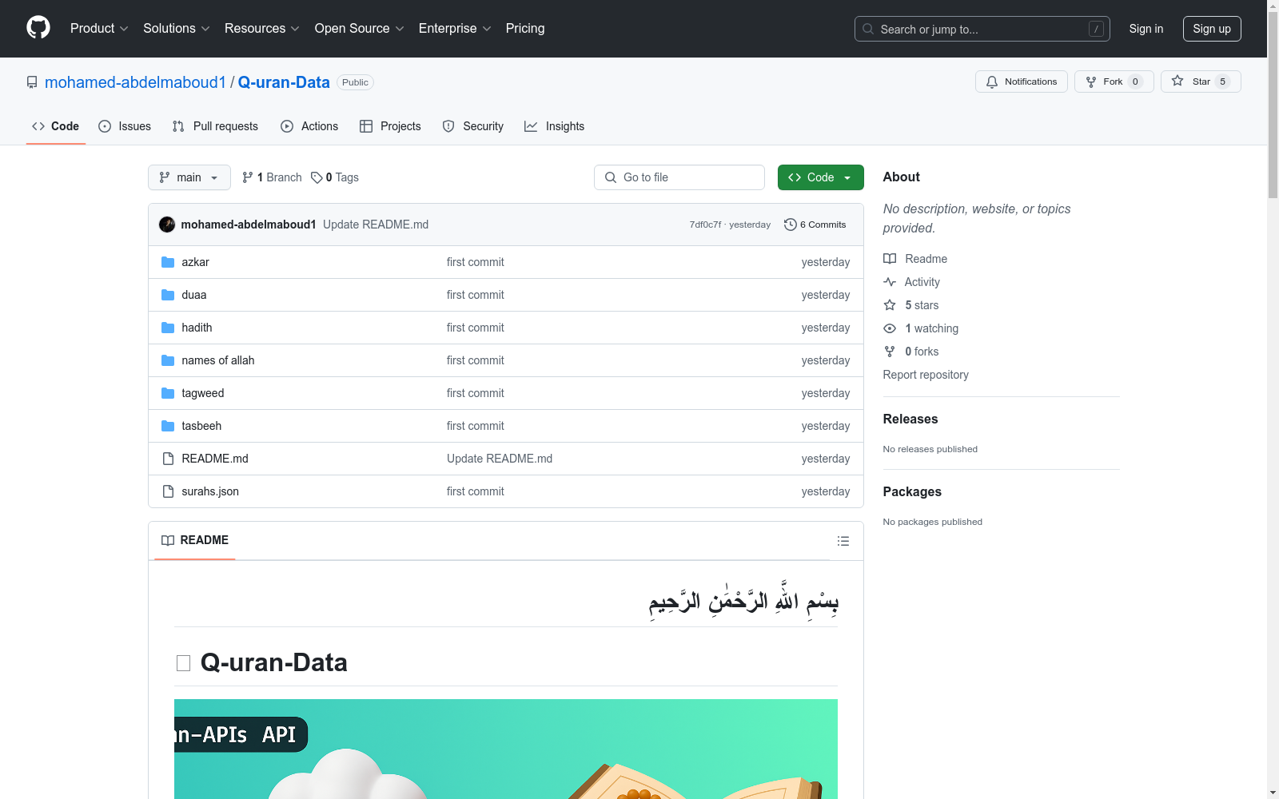1279x799 pixels.
Task: Click the Search or jump to field
Action: (x=982, y=29)
